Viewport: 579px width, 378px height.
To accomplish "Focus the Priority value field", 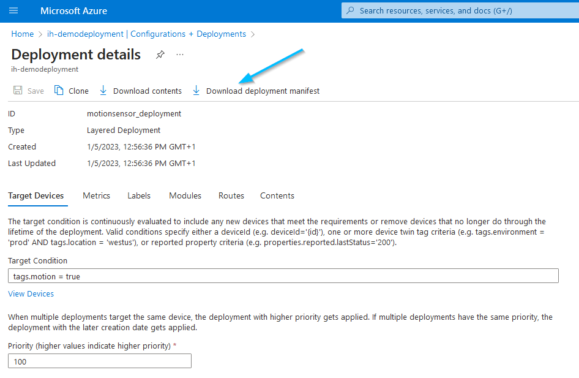I will [x=100, y=361].
